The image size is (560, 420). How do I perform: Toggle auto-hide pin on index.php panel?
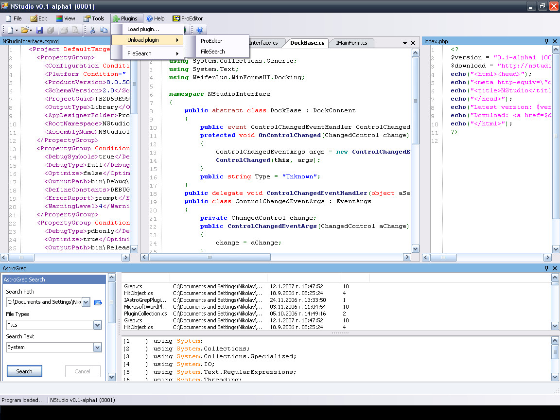pyautogui.click(x=546, y=41)
